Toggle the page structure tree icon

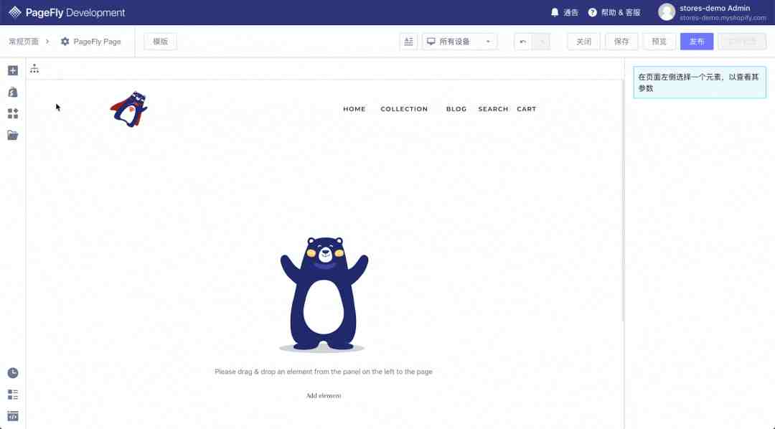[34, 69]
